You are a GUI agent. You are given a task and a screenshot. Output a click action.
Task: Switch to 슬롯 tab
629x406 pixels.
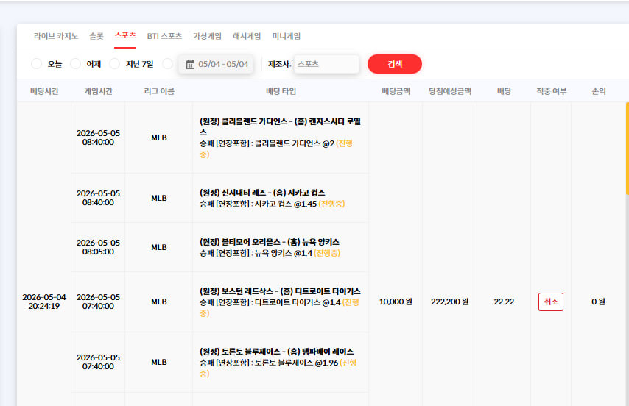[96, 36]
